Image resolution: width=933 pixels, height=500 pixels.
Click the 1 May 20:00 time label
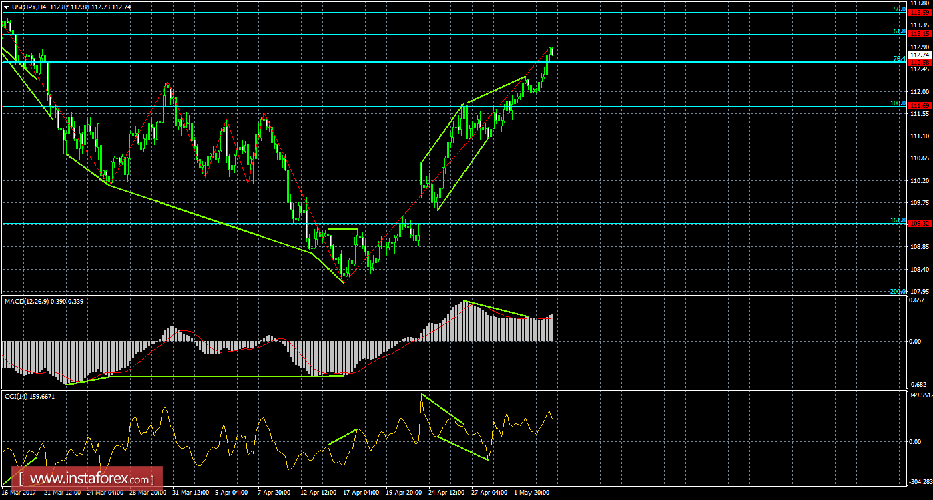tap(532, 493)
